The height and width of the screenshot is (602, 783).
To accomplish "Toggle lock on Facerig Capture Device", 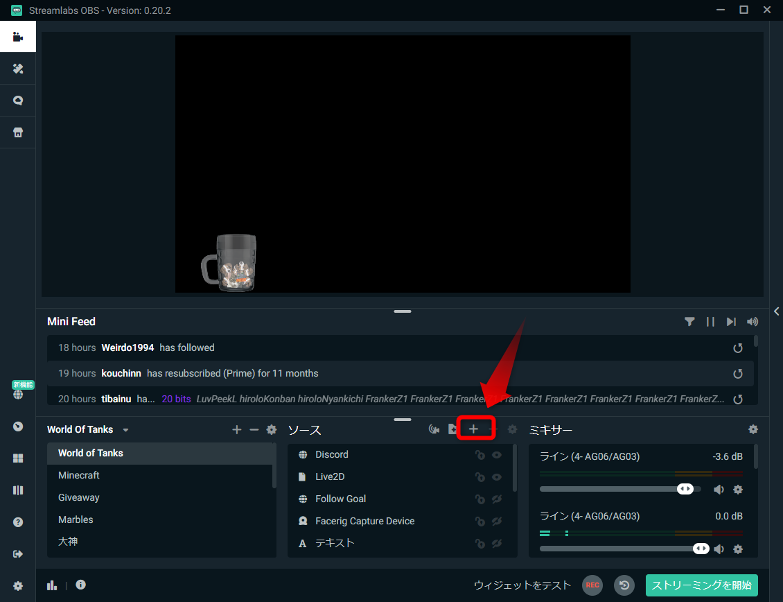I will click(480, 522).
